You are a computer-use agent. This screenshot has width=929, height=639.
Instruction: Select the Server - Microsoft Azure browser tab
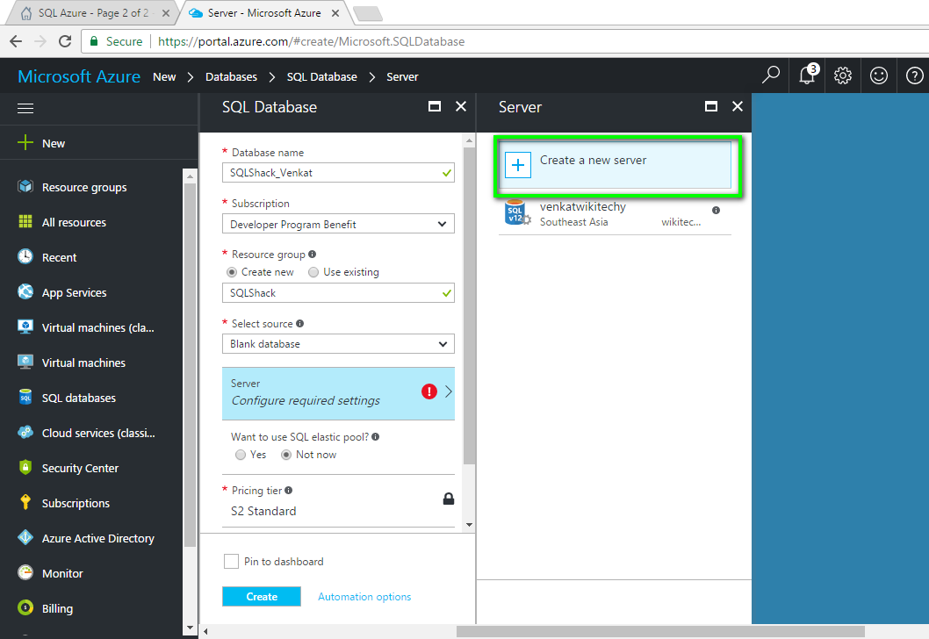[263, 13]
